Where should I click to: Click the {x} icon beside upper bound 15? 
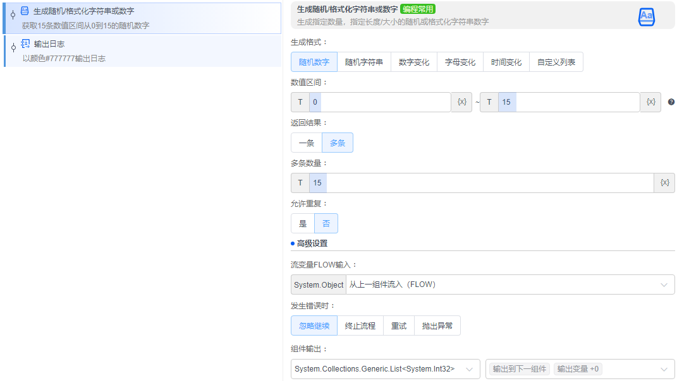650,102
